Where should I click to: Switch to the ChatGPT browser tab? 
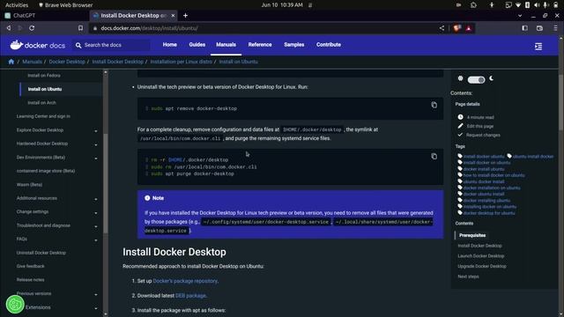[45, 16]
